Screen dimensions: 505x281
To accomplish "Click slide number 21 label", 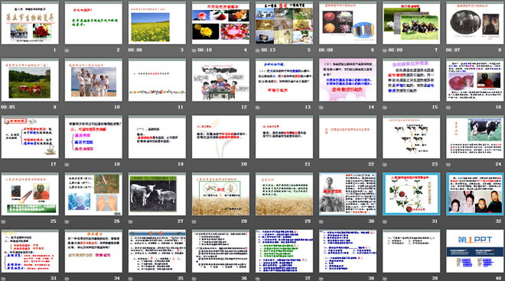I will (x=308, y=164).
